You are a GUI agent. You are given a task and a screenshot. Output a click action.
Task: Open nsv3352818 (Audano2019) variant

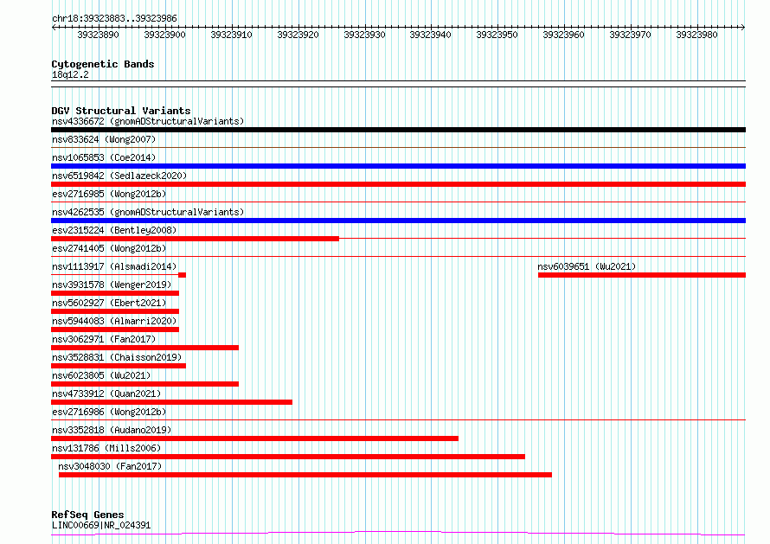click(112, 430)
